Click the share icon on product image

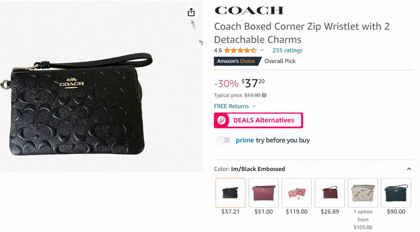[191, 13]
